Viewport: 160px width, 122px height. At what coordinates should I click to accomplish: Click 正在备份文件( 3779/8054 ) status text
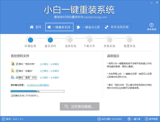pyautogui.click(x=25, y=96)
